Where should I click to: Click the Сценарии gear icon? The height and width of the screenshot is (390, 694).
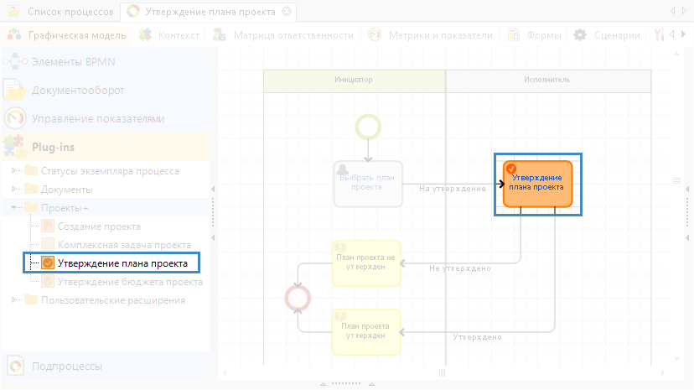[x=580, y=35]
